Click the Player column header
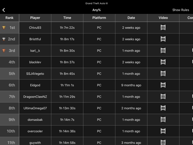The width and height of the screenshot is (193, 145). click(35, 18)
